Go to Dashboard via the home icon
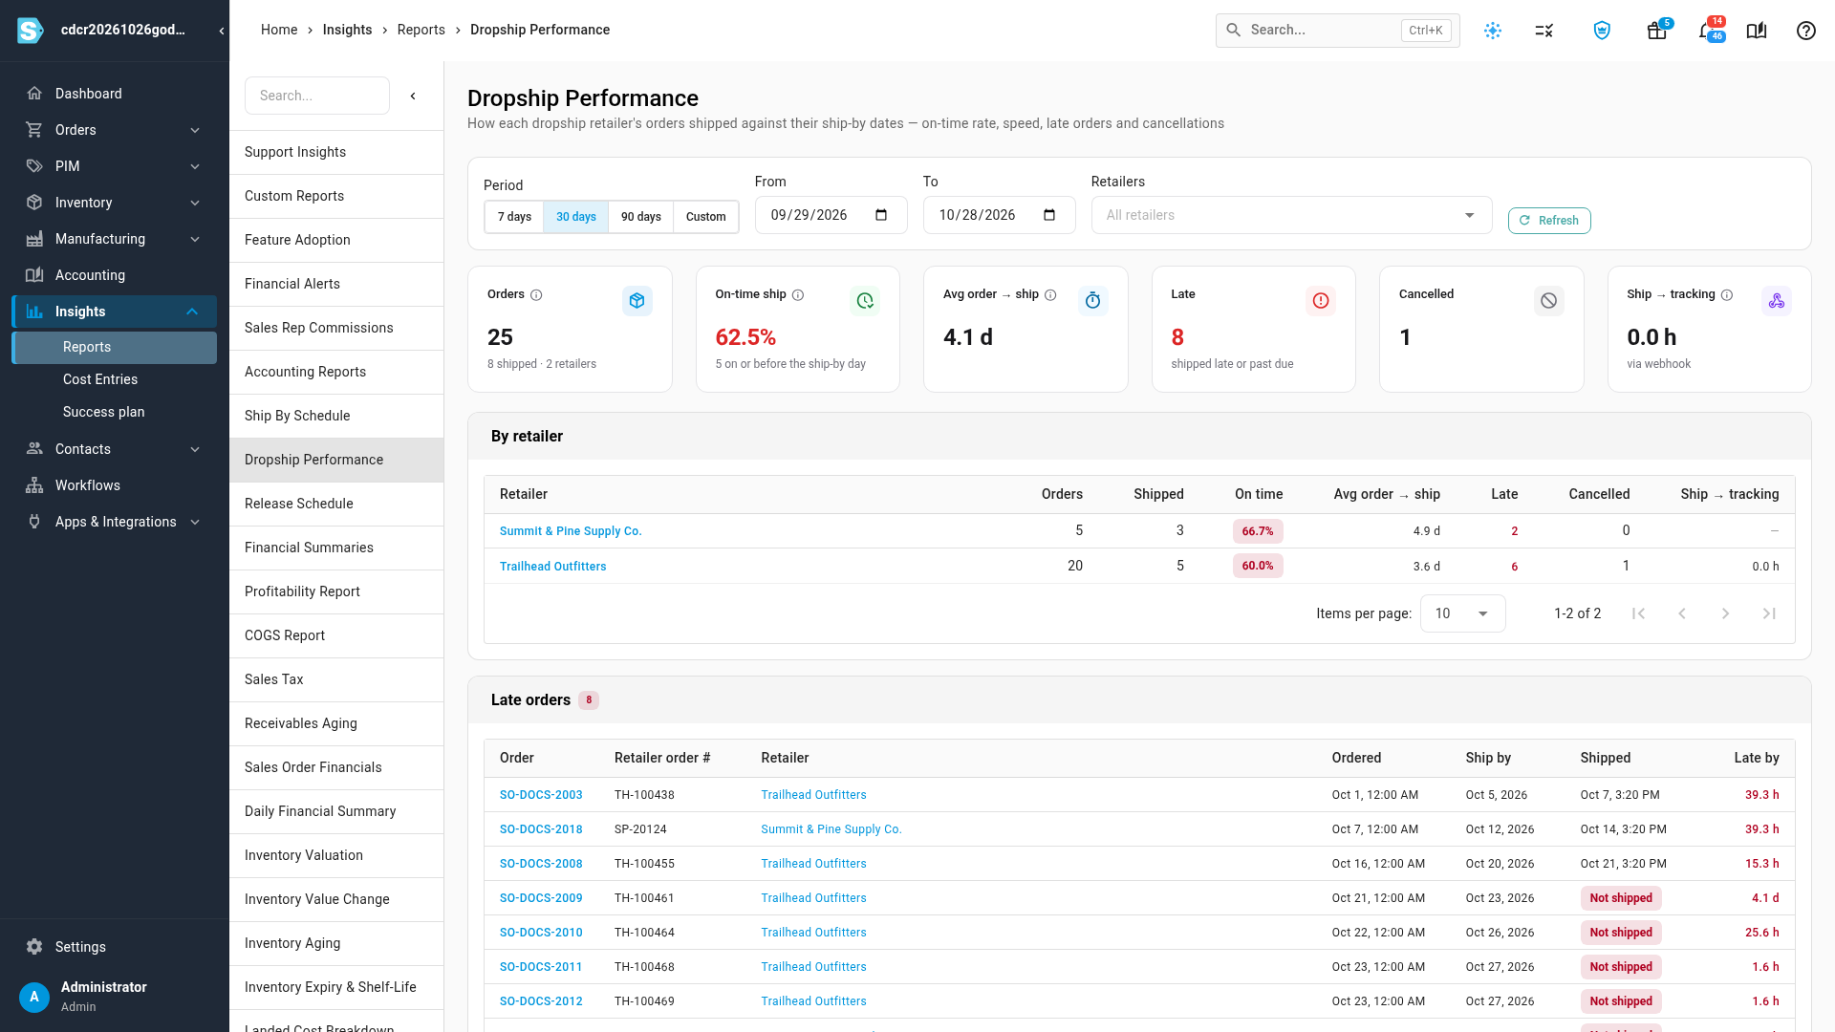Image resolution: width=1835 pixels, height=1032 pixels. (34, 94)
